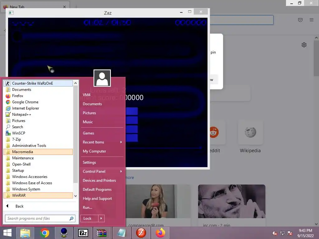Open the Firefox hamburger menu
319x239 pixels.
pos(312,20)
